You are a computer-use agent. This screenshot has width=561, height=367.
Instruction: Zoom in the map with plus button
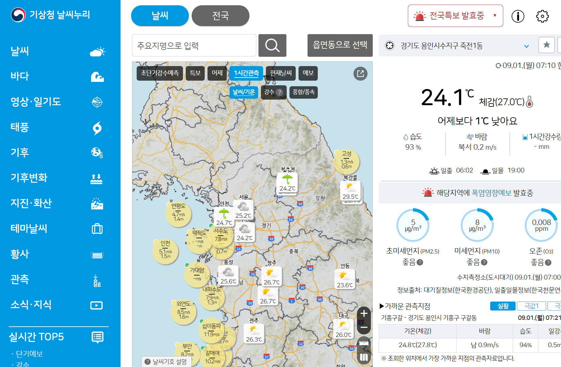[x=364, y=314]
